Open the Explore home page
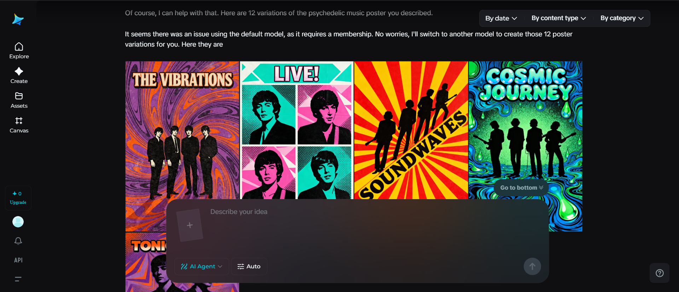 [x=19, y=51]
